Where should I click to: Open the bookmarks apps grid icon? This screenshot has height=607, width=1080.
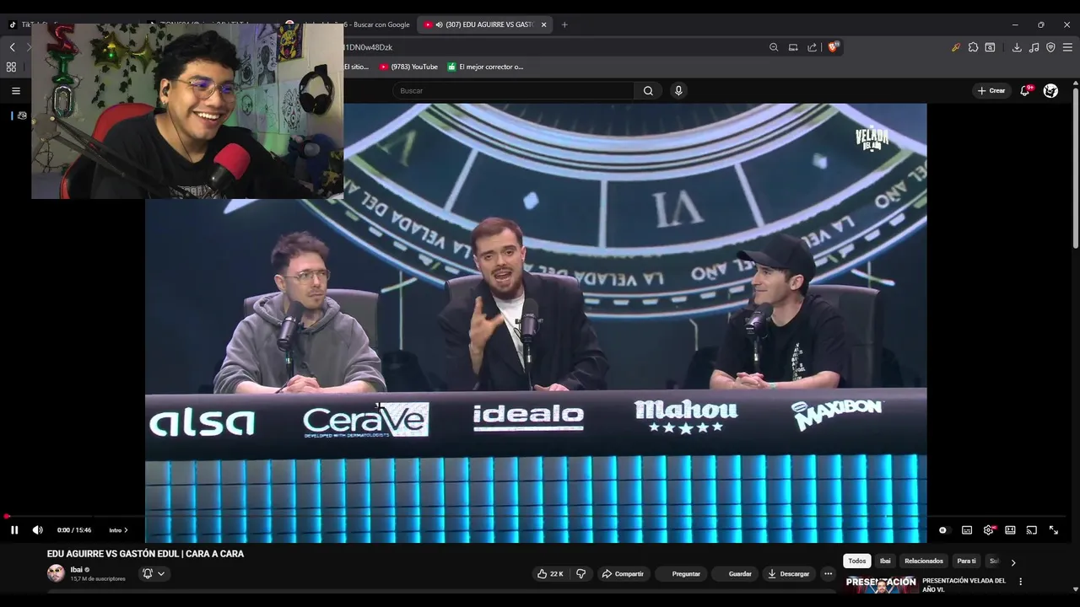11,67
